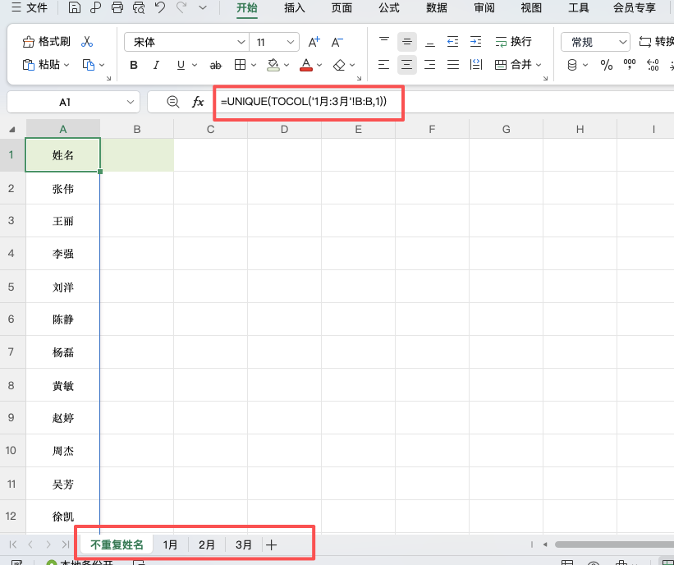This screenshot has width=674, height=565.
Task: Click the Justify alignment icon
Action: pyautogui.click(x=453, y=65)
